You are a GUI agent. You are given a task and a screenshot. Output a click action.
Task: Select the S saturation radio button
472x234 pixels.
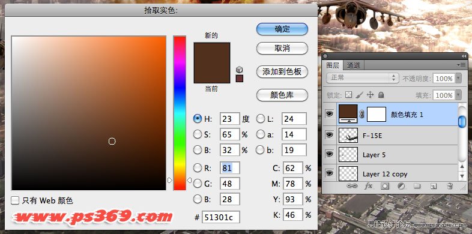[197, 134]
